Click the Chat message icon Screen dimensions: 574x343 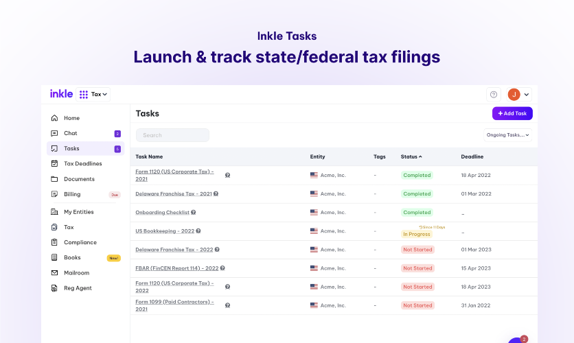pyautogui.click(x=54, y=133)
